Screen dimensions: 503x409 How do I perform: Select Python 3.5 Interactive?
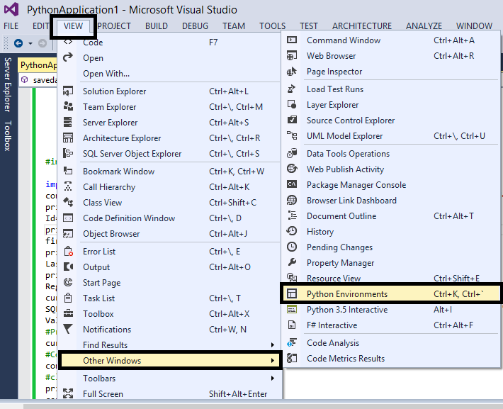point(391,310)
